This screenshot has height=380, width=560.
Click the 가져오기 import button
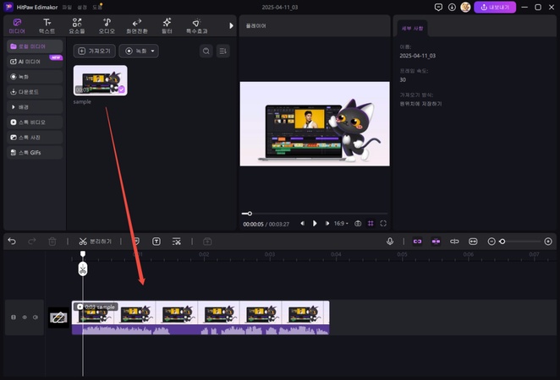point(95,51)
